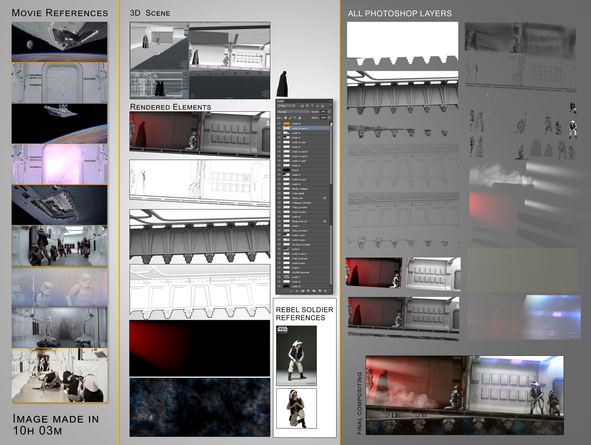Open the Opacità 77% dropdown arrow
This screenshot has height=445, width=591.
pyautogui.click(x=330, y=112)
